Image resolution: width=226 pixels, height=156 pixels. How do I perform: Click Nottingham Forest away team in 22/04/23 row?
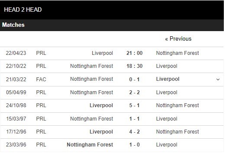click(x=178, y=53)
